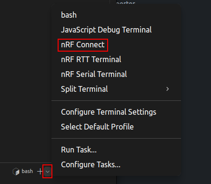This screenshot has height=184, width=211.
Task: Click the bash terminal profile cube icon
Action: point(16,172)
